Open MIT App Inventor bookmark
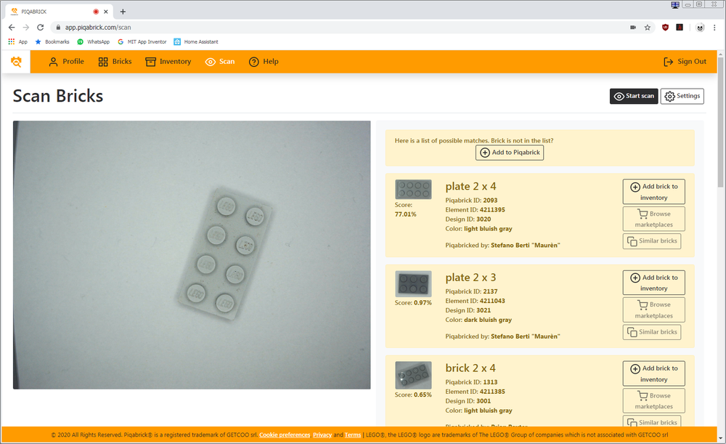 (x=142, y=41)
